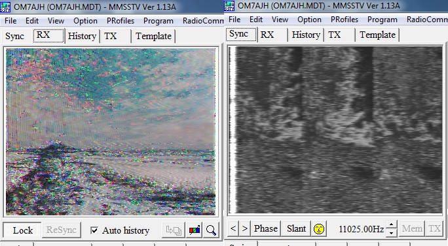
Task: Toggle the Lock button
Action: pos(22,230)
